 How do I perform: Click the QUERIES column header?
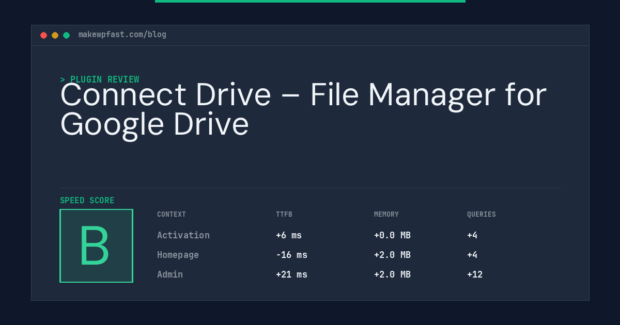pos(482,215)
